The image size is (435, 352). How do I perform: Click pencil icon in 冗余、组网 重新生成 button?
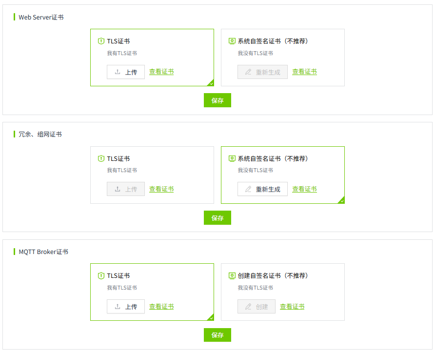248,189
